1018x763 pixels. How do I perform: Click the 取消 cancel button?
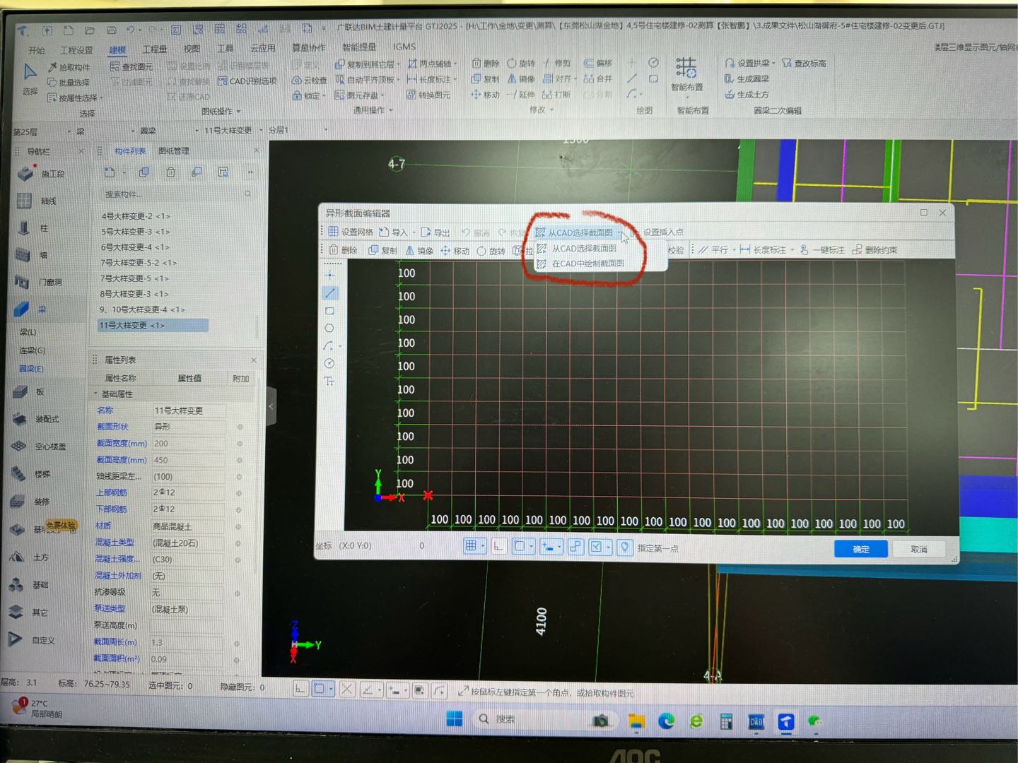click(x=919, y=549)
